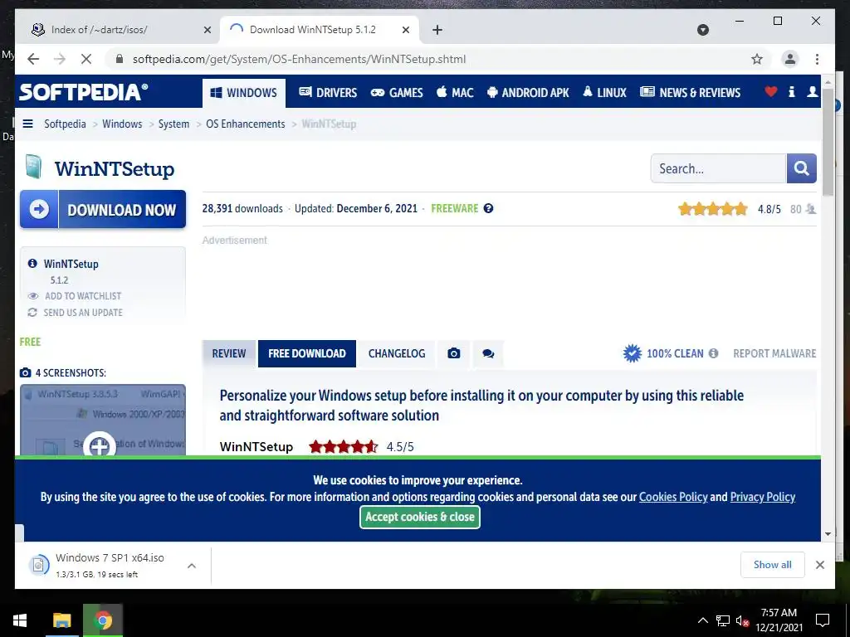
Task: Click Show all downloads button
Action: click(x=773, y=565)
